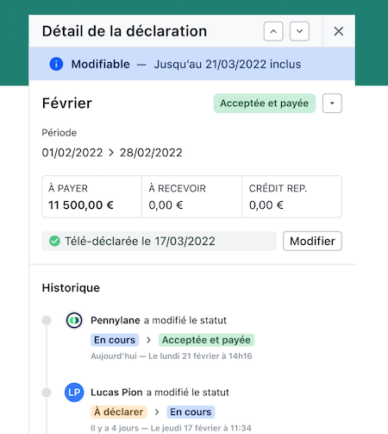The width and height of the screenshot is (388, 434).
Task: Click the En cours badge in Pennylane entry
Action: [115, 340]
